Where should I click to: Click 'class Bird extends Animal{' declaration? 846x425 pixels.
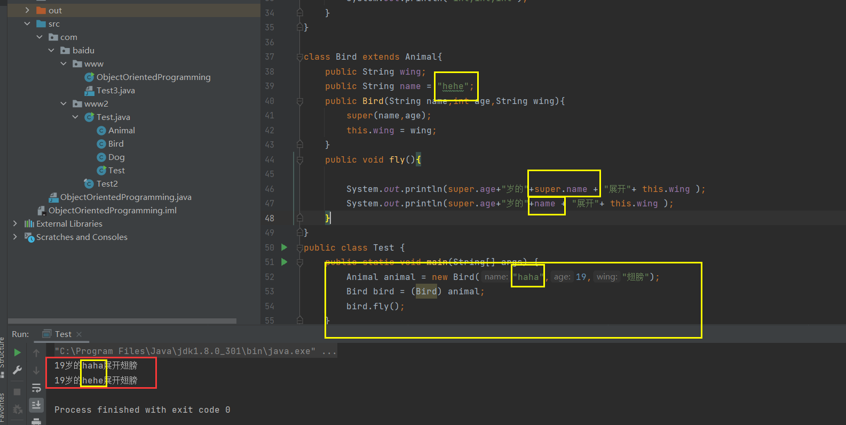click(x=373, y=57)
